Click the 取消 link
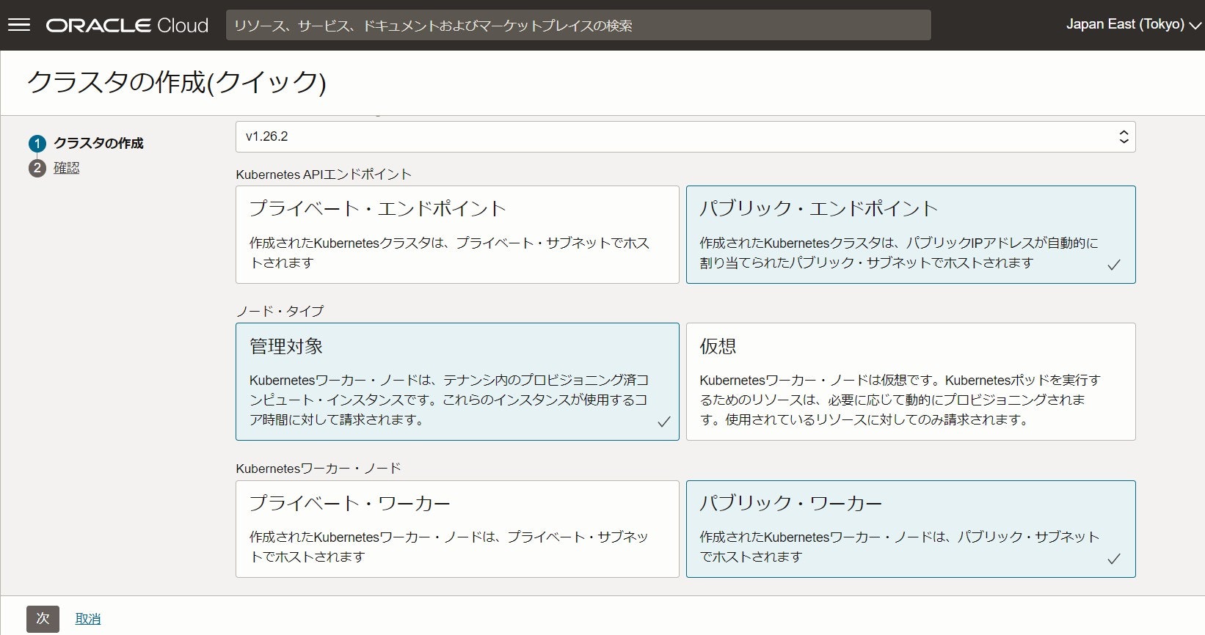The height and width of the screenshot is (635, 1205). (88, 619)
